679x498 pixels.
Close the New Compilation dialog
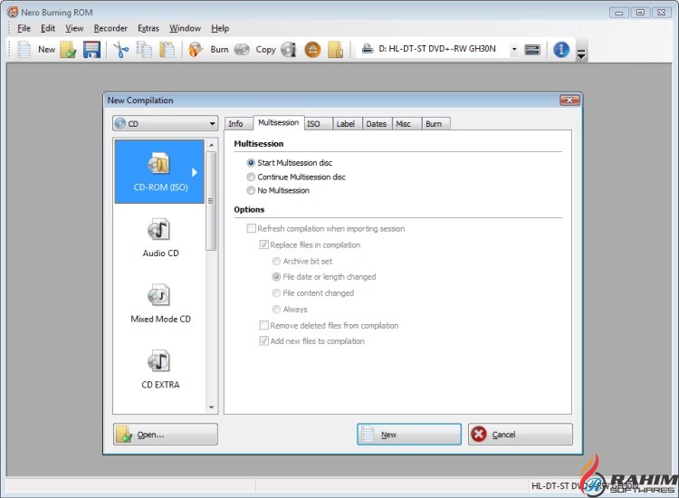[x=569, y=100]
